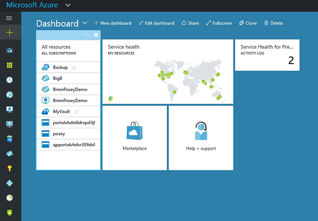Open Virtual machines gray monitor icon

(x=9, y=124)
